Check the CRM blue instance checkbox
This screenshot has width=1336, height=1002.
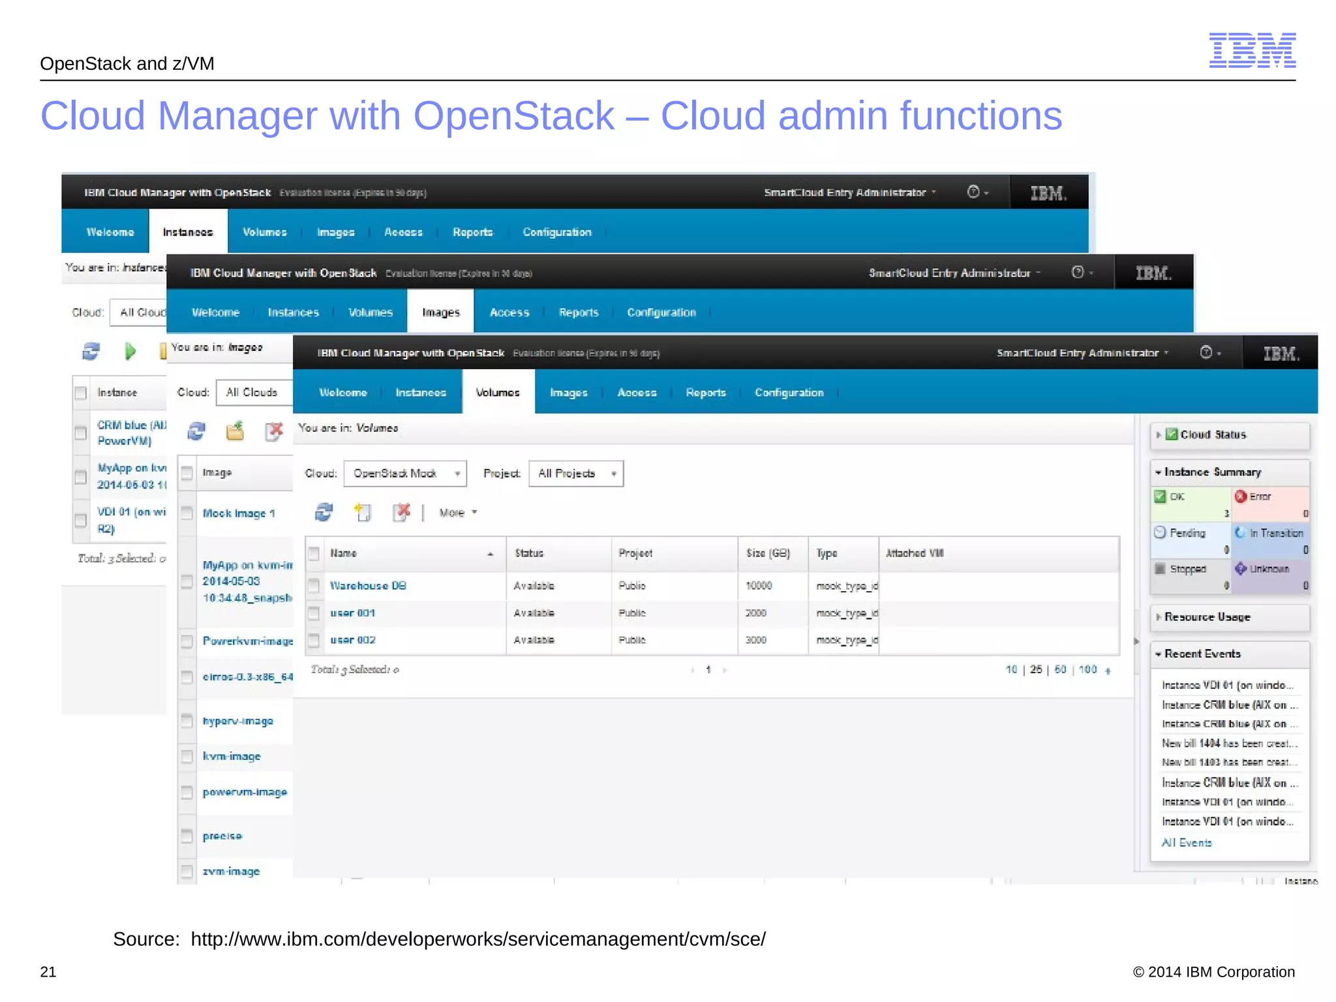(81, 433)
